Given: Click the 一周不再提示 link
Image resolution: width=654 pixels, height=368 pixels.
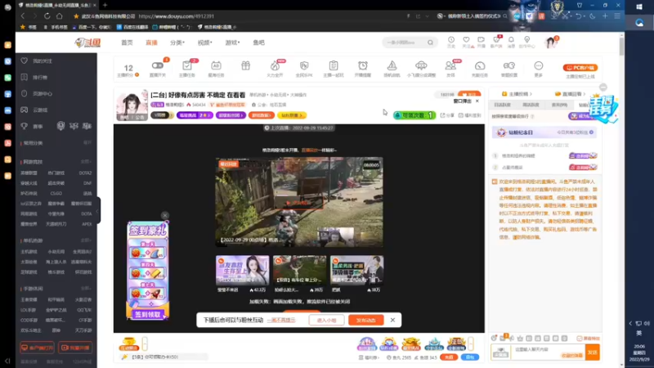Looking at the screenshot, I should coord(281,320).
